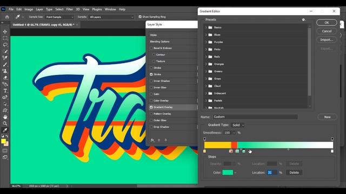Select the Path Selection arrow tool
The width and height of the screenshot is (346, 194).
[5, 104]
